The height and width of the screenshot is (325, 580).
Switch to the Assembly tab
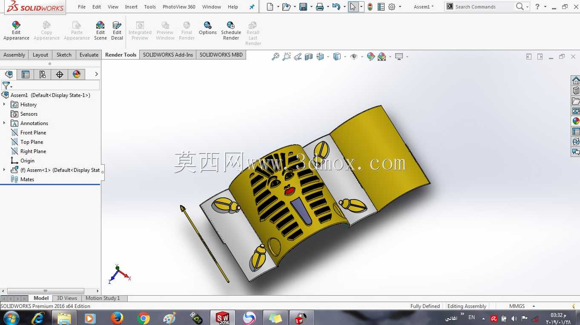14,54
